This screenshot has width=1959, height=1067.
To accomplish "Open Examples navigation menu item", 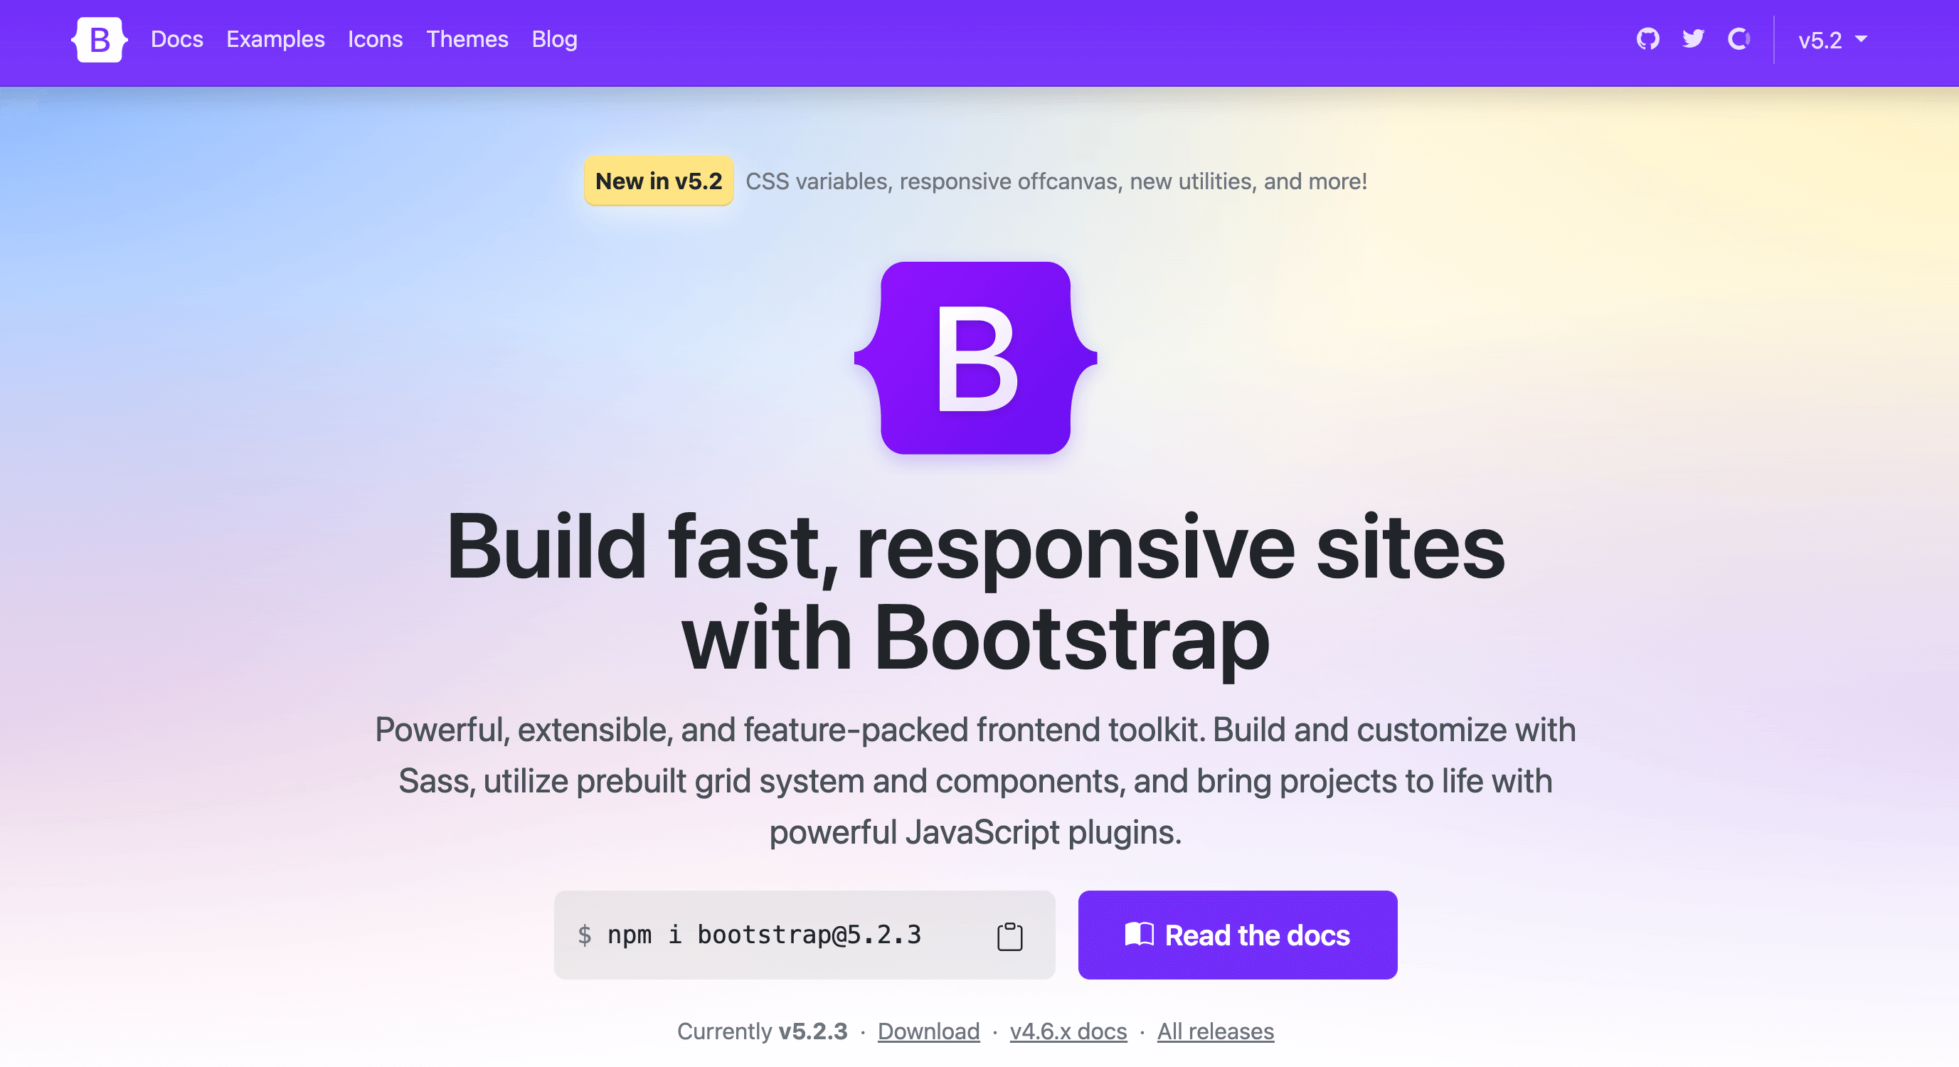I will tap(276, 38).
